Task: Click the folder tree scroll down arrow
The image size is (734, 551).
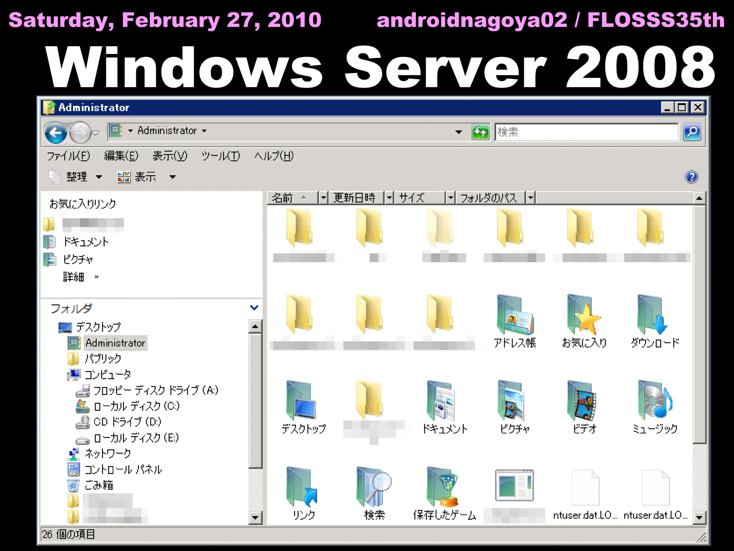Action: click(x=255, y=518)
